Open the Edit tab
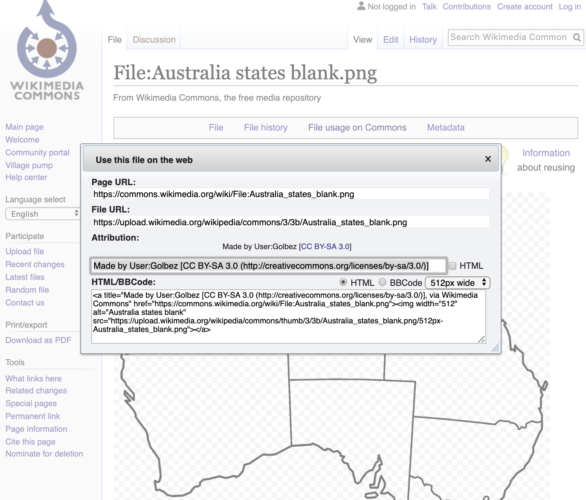The width and height of the screenshot is (586, 500). pyautogui.click(x=391, y=40)
